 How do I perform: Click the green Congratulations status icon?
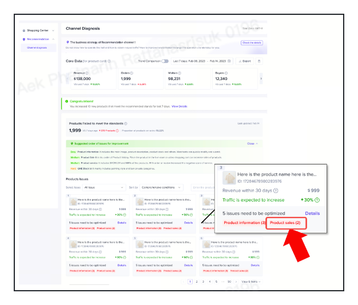(67, 101)
